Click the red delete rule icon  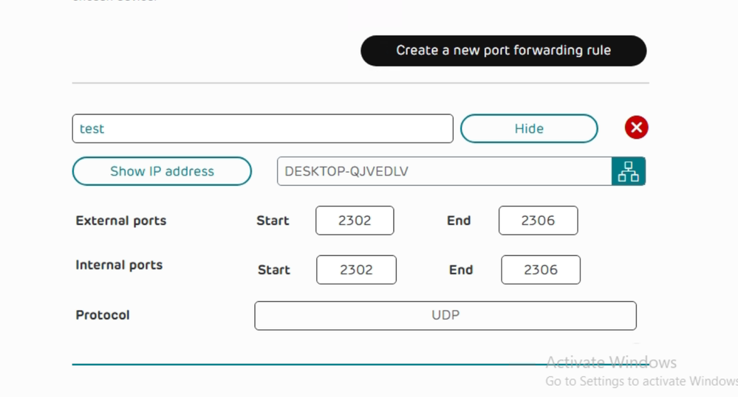pos(636,128)
